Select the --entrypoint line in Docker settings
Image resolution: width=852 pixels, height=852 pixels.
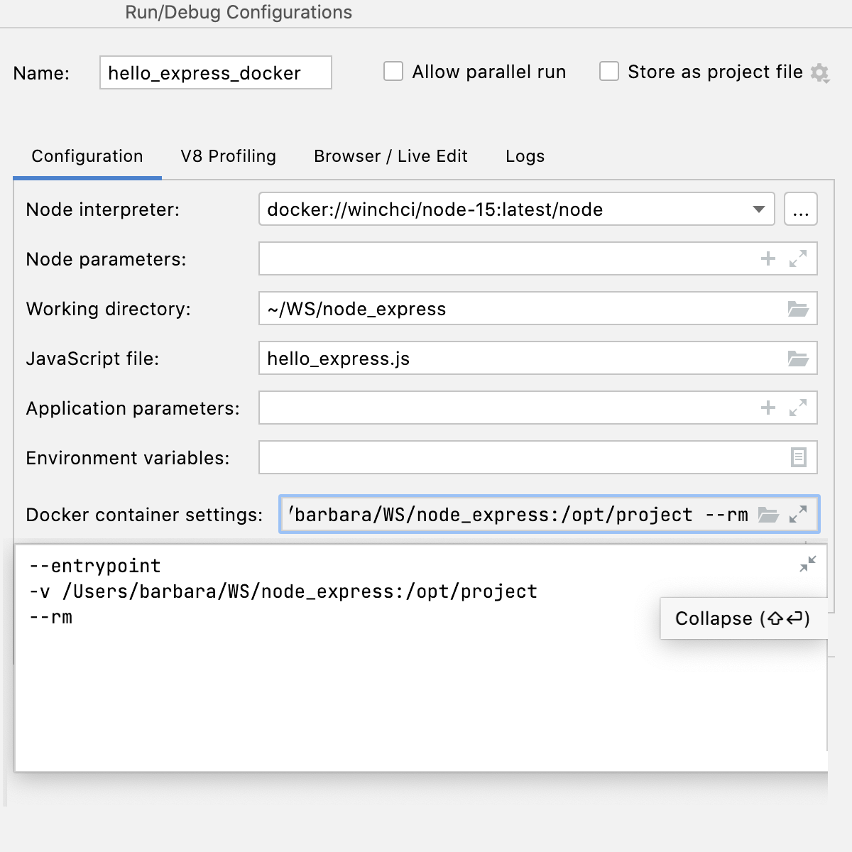(x=94, y=565)
